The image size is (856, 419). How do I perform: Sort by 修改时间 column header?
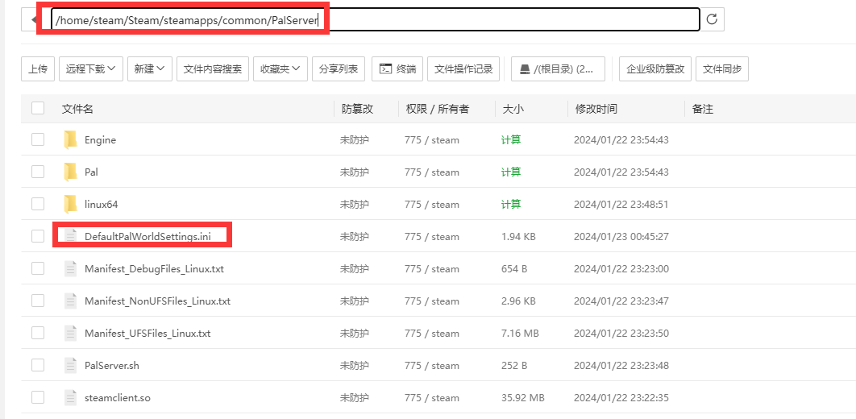click(x=596, y=109)
